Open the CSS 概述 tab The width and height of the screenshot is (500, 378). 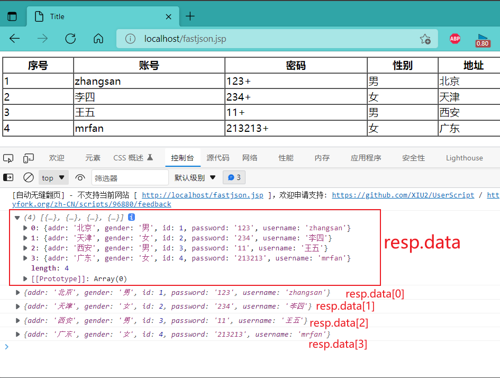tap(133, 158)
